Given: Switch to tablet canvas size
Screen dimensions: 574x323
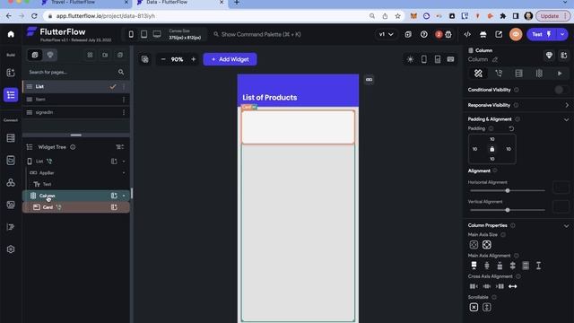Looking at the screenshot, I should point(143,34).
